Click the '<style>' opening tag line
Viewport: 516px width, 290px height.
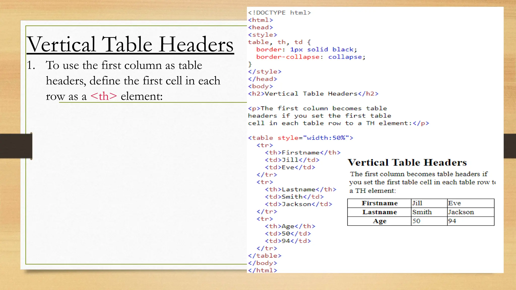point(263,35)
